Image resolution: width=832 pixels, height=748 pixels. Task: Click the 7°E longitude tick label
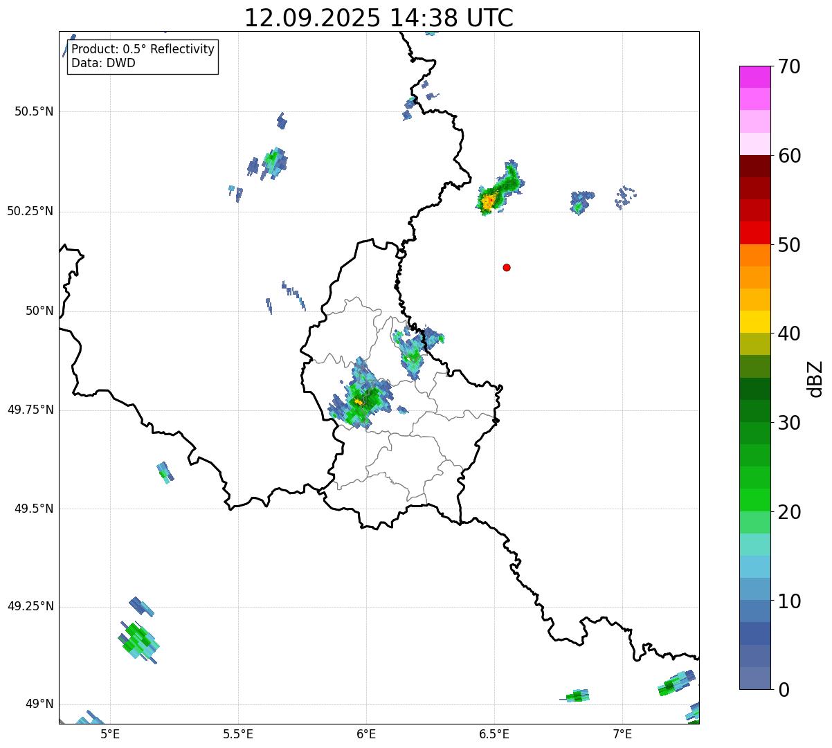tap(622, 733)
